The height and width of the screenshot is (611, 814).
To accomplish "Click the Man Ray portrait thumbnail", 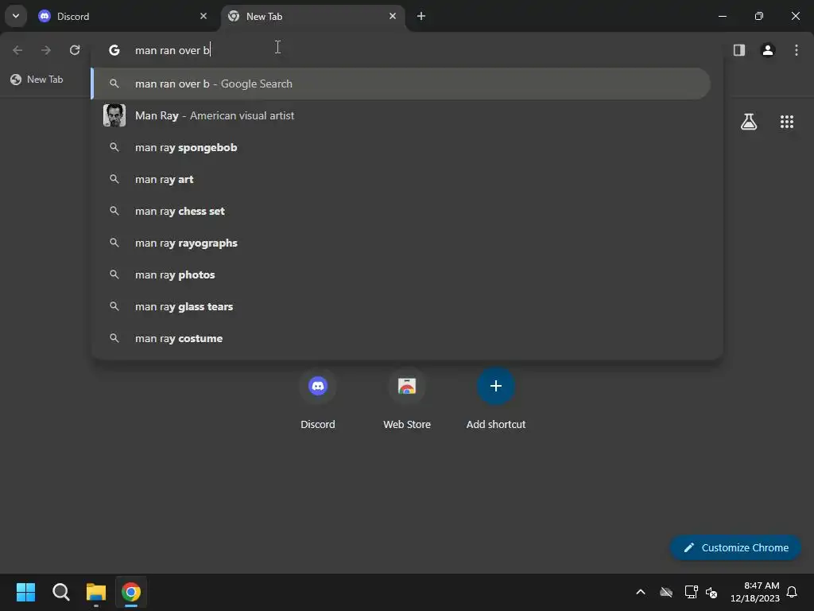I will coord(114,115).
